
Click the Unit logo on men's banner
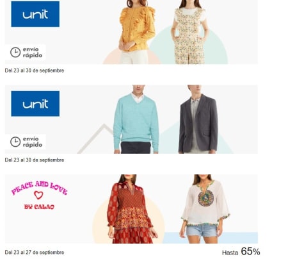point(35,104)
